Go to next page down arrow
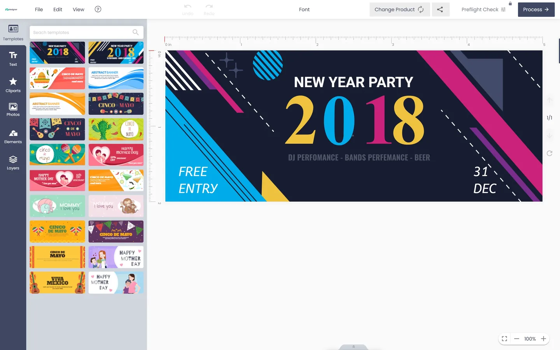This screenshot has width=560, height=350. point(549,135)
